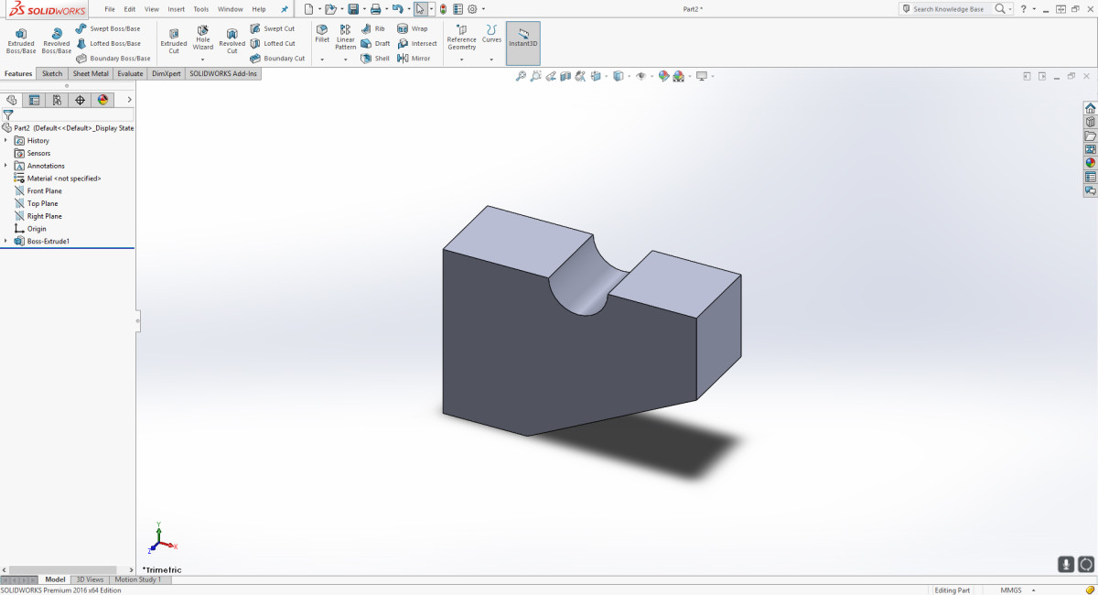Expand the Boss-Extrude1 feature node
This screenshot has height=595, width=1098.
tap(5, 241)
